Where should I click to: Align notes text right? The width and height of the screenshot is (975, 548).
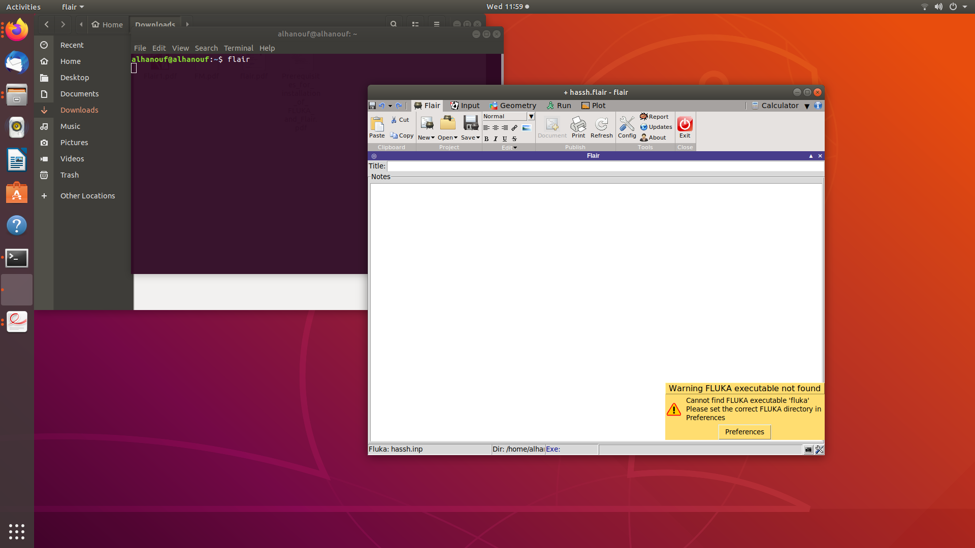[x=505, y=128]
